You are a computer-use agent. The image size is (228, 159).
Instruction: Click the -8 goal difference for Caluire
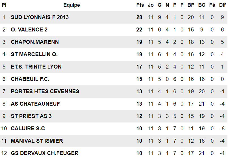[222, 129]
